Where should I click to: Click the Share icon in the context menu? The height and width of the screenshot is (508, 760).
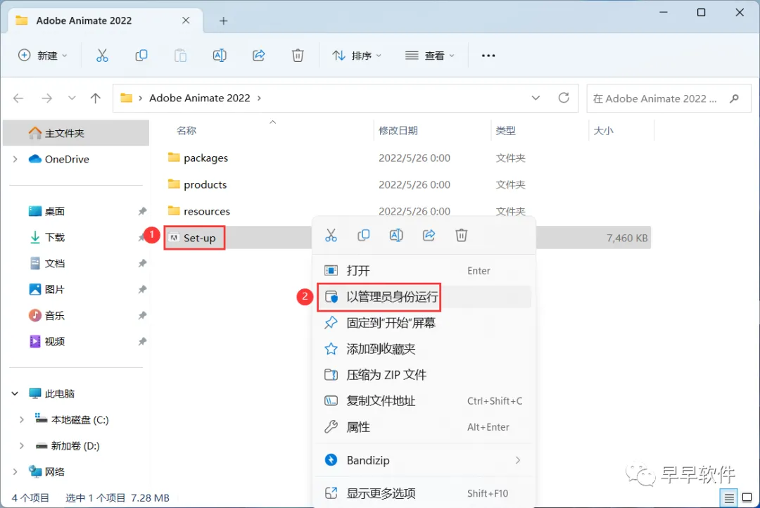(429, 236)
